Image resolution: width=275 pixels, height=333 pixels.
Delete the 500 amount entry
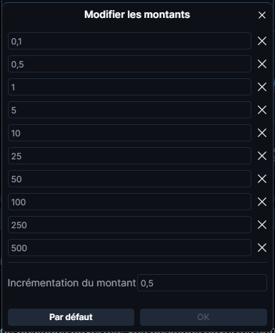click(x=262, y=248)
